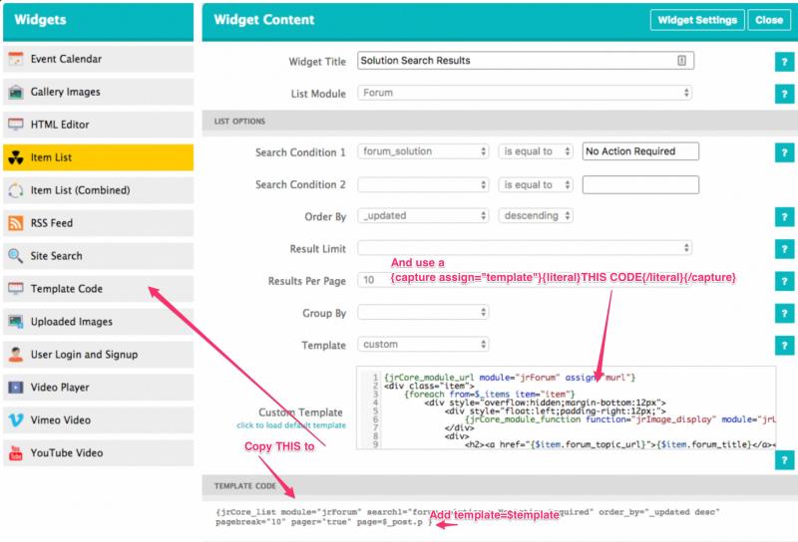Image resolution: width=798 pixels, height=542 pixels.
Task: Click the HTML Editor widget icon
Action: coord(15,126)
